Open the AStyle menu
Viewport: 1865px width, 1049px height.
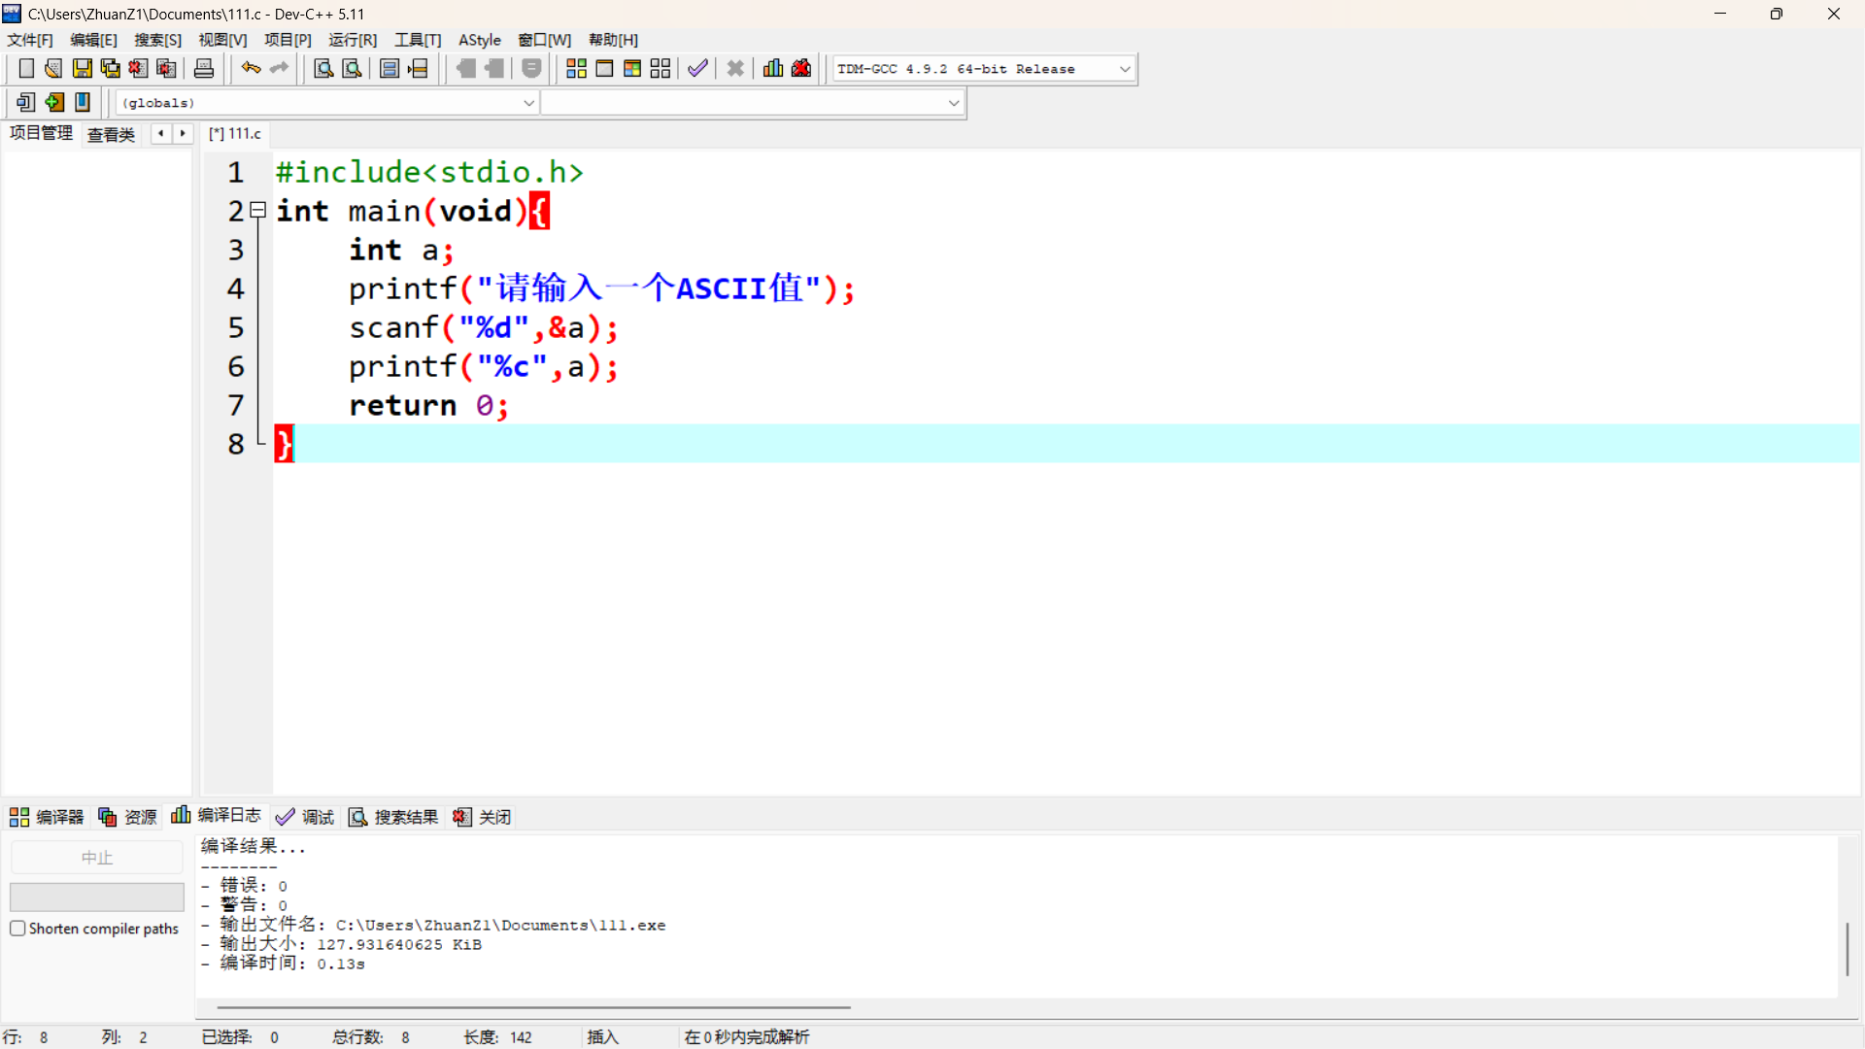[479, 40]
